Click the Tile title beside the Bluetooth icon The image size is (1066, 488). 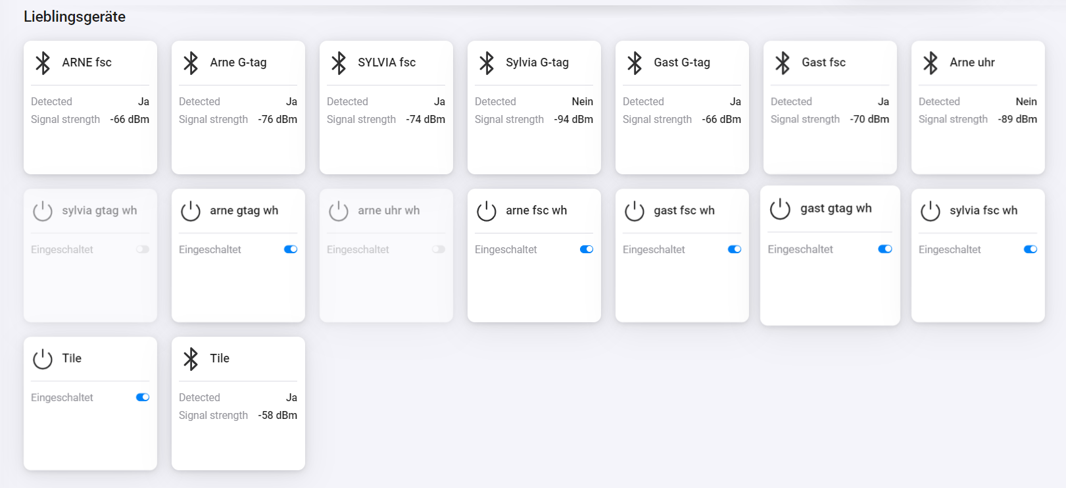[220, 358]
